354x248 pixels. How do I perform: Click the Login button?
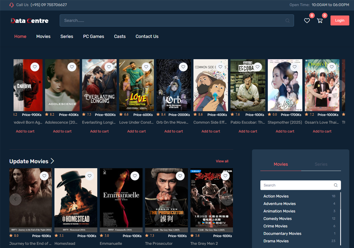pyautogui.click(x=340, y=20)
